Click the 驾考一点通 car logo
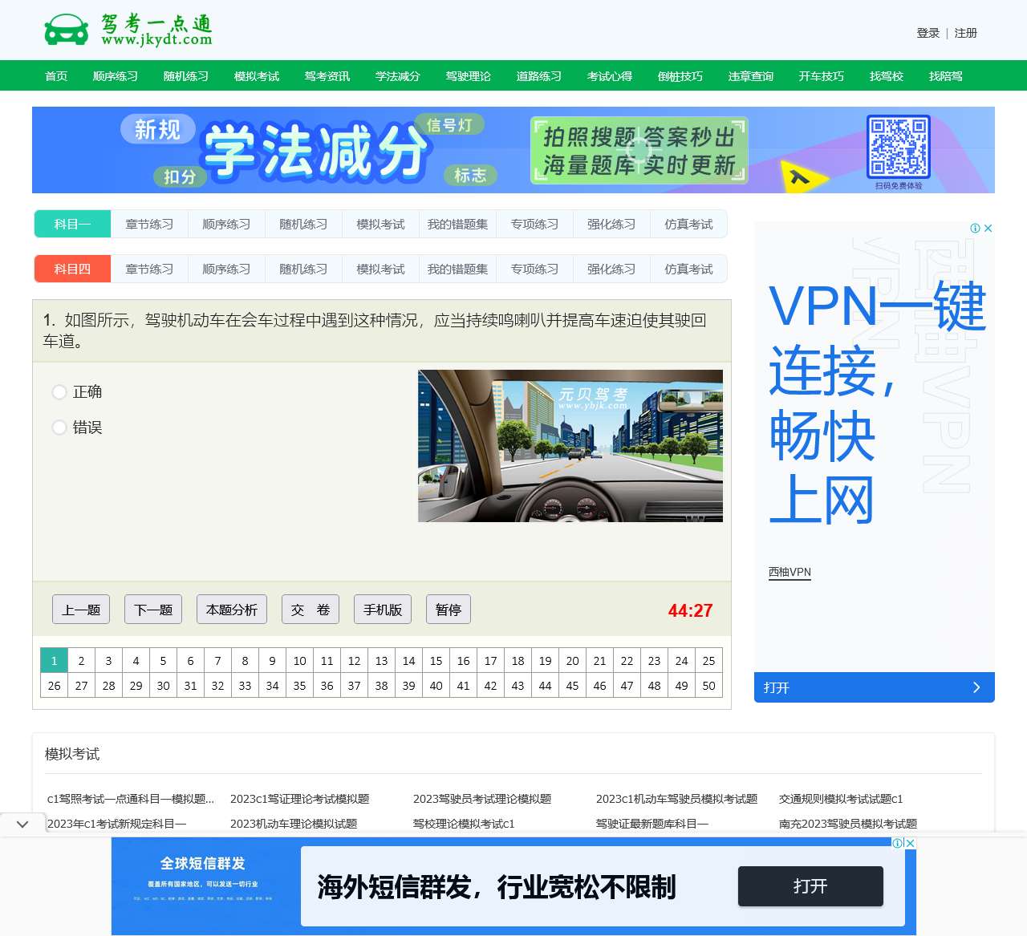This screenshot has height=936, width=1027. (x=67, y=29)
